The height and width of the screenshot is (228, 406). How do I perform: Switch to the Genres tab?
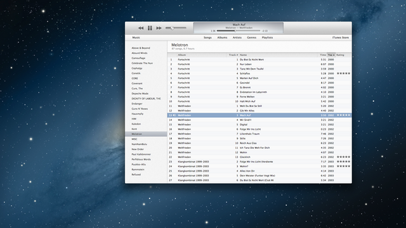[251, 37]
